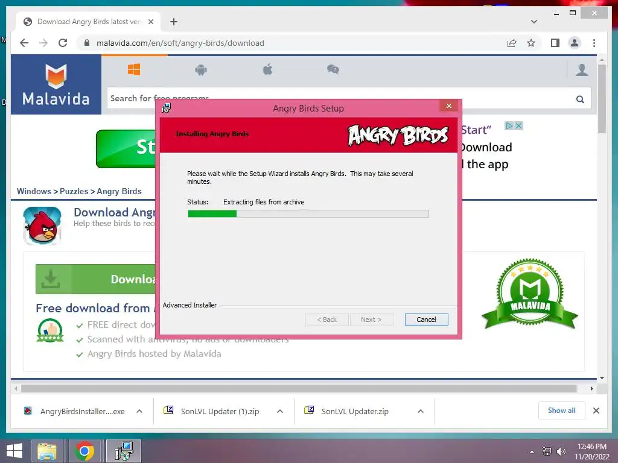Show hidden tray icons arrow
Screen dimensions: 618x463
point(532,452)
